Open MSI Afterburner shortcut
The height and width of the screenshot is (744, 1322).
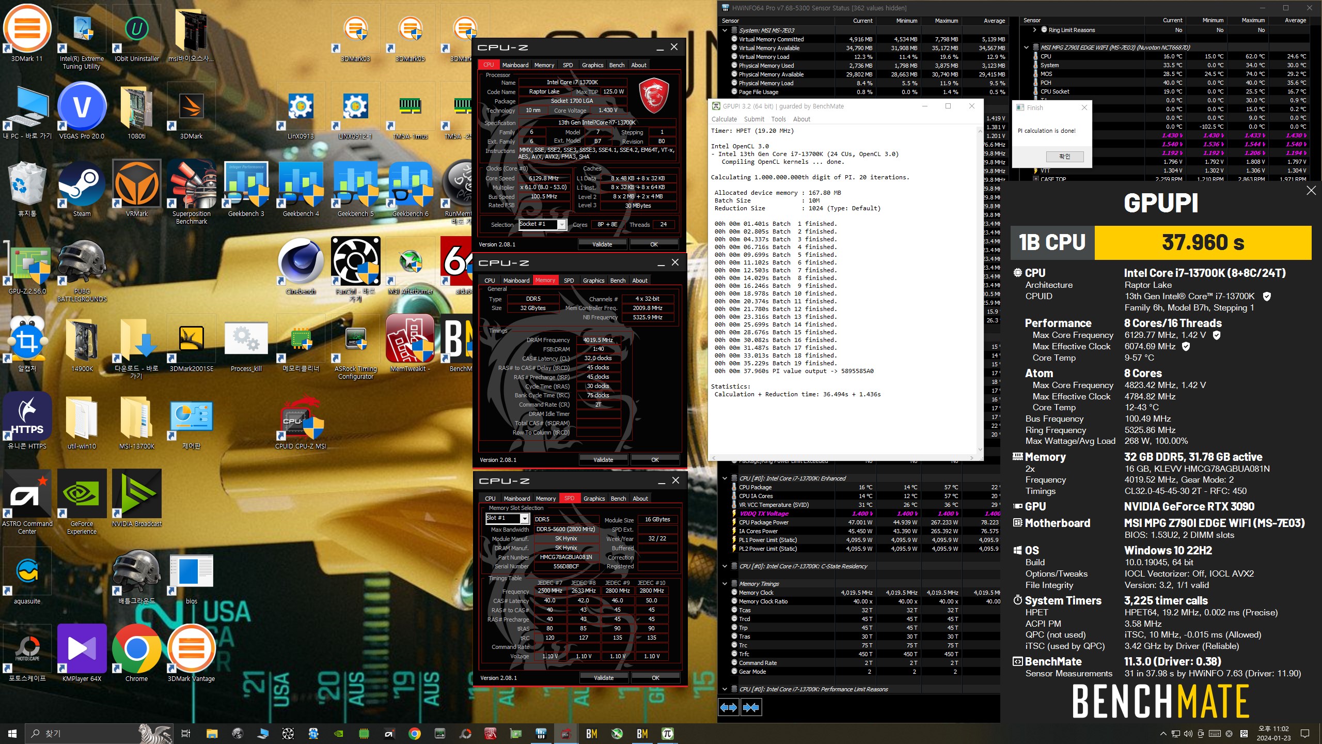(411, 265)
